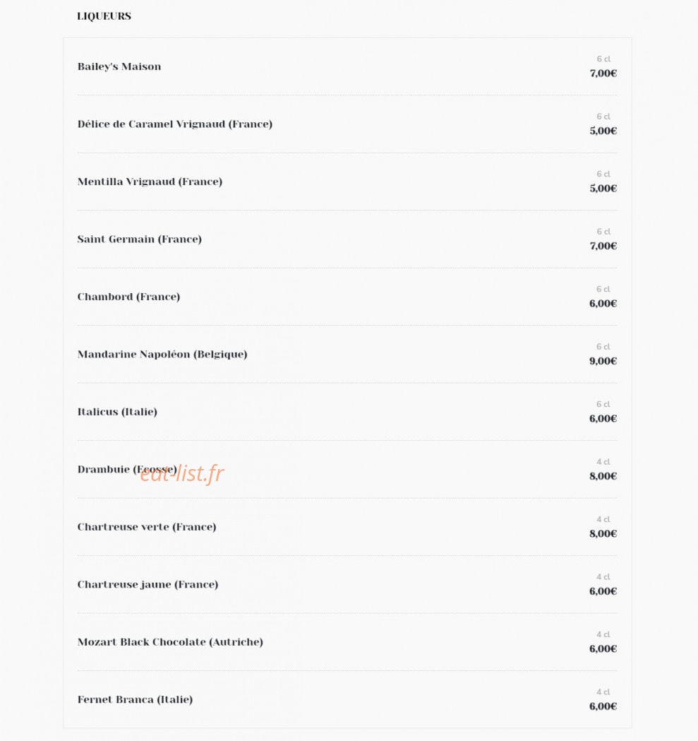698x741 pixels.
Task: Click Drambuie's 4 cl volume label
Action: tap(603, 462)
